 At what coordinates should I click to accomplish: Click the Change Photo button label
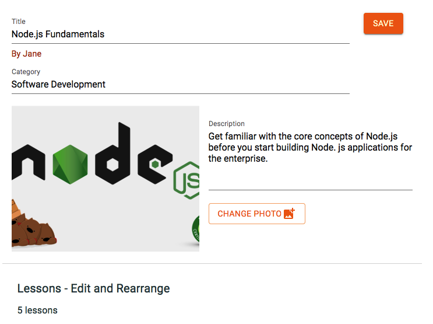tap(249, 214)
